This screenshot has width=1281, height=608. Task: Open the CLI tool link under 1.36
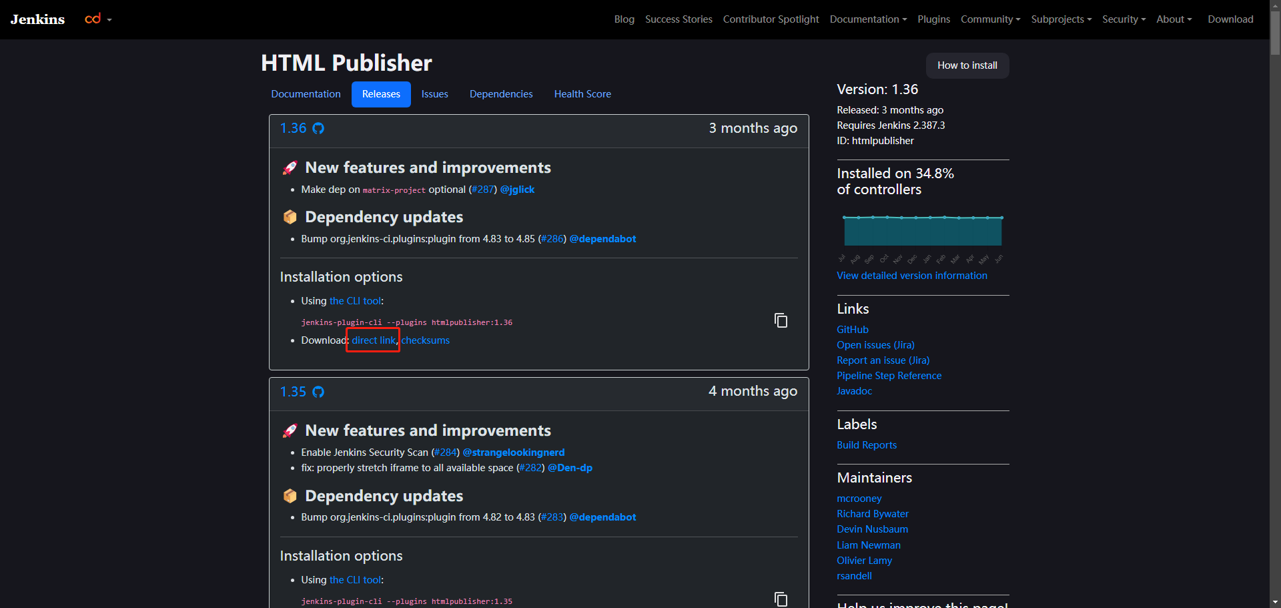[x=355, y=301]
